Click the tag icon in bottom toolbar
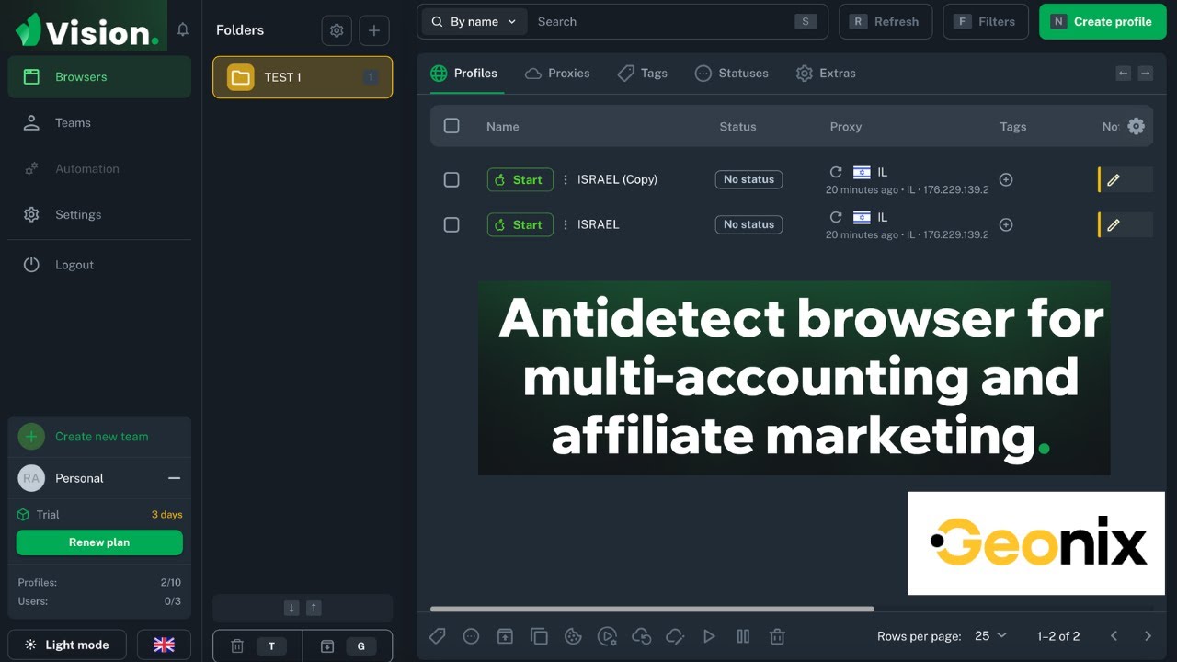The height and width of the screenshot is (662, 1177). tap(438, 636)
